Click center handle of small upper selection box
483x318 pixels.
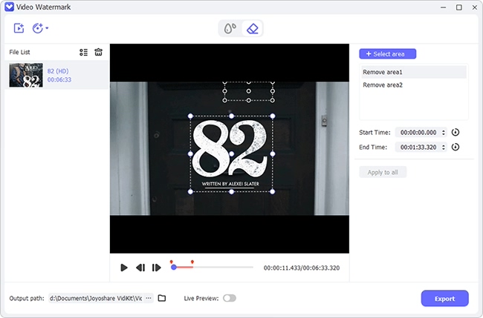pyautogui.click(x=249, y=91)
